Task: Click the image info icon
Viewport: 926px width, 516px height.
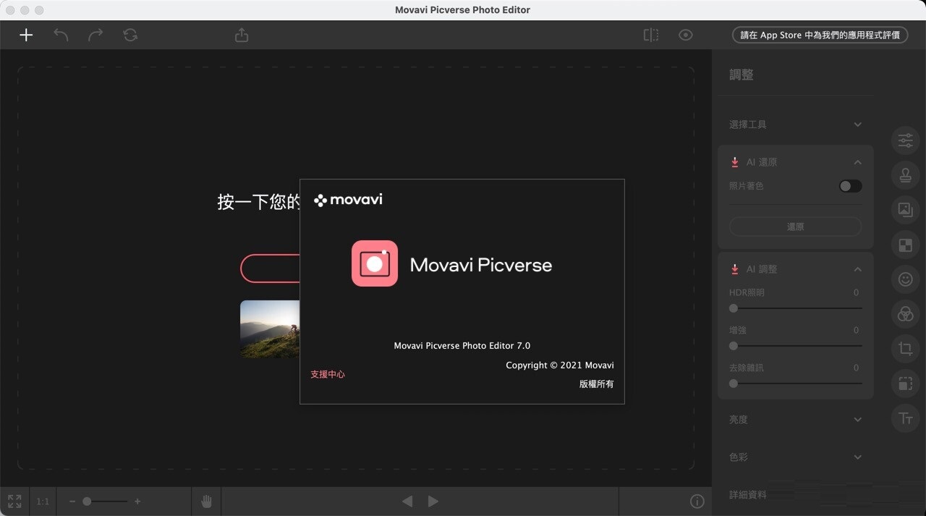Action: pyautogui.click(x=697, y=501)
